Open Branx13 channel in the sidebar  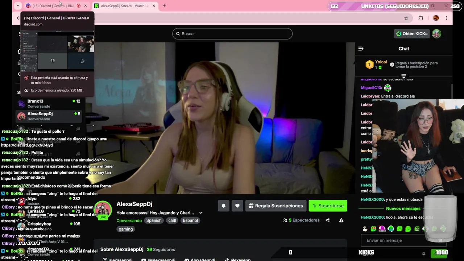pos(49,104)
